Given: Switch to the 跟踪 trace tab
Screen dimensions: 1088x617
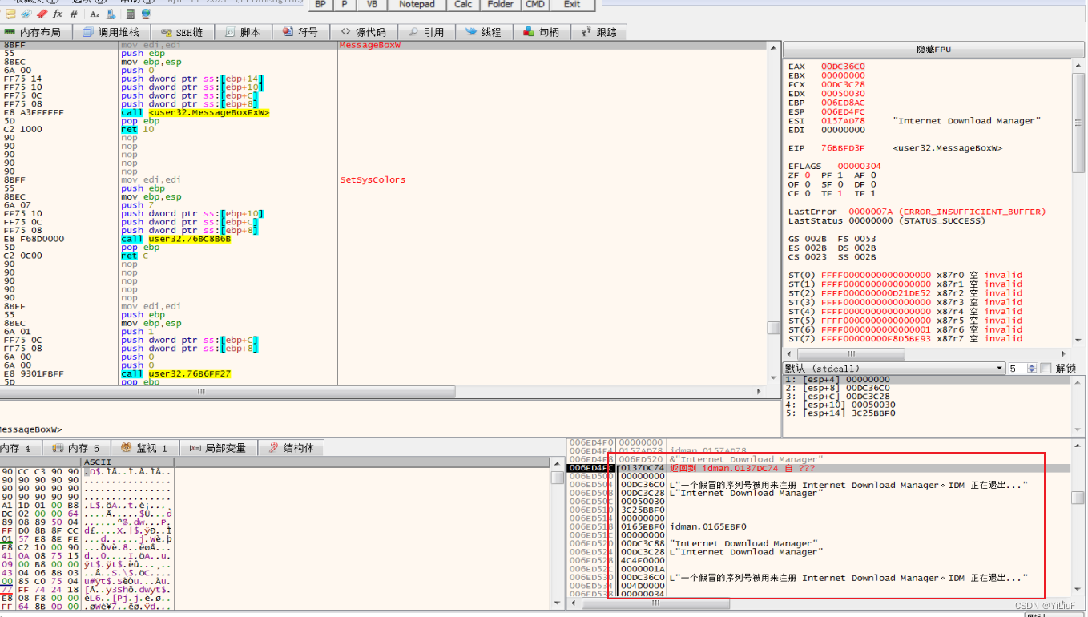Looking at the screenshot, I should point(599,32).
